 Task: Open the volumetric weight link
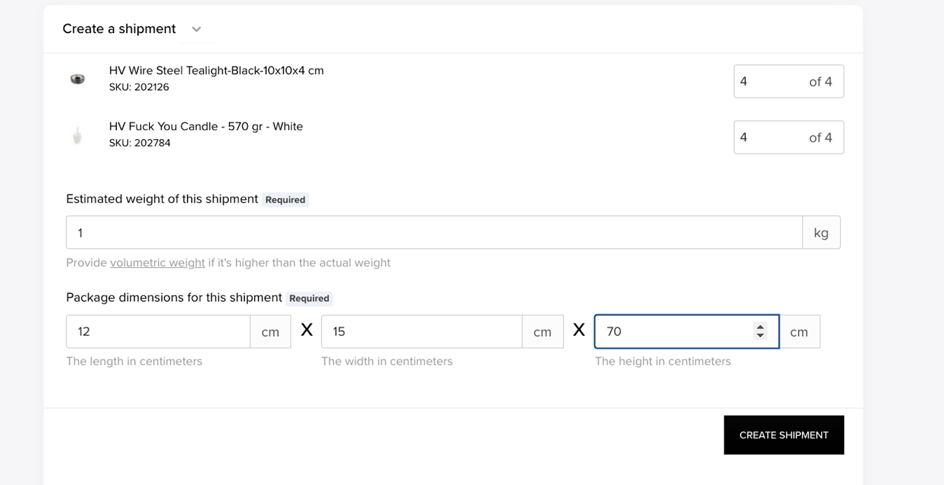pyautogui.click(x=158, y=263)
